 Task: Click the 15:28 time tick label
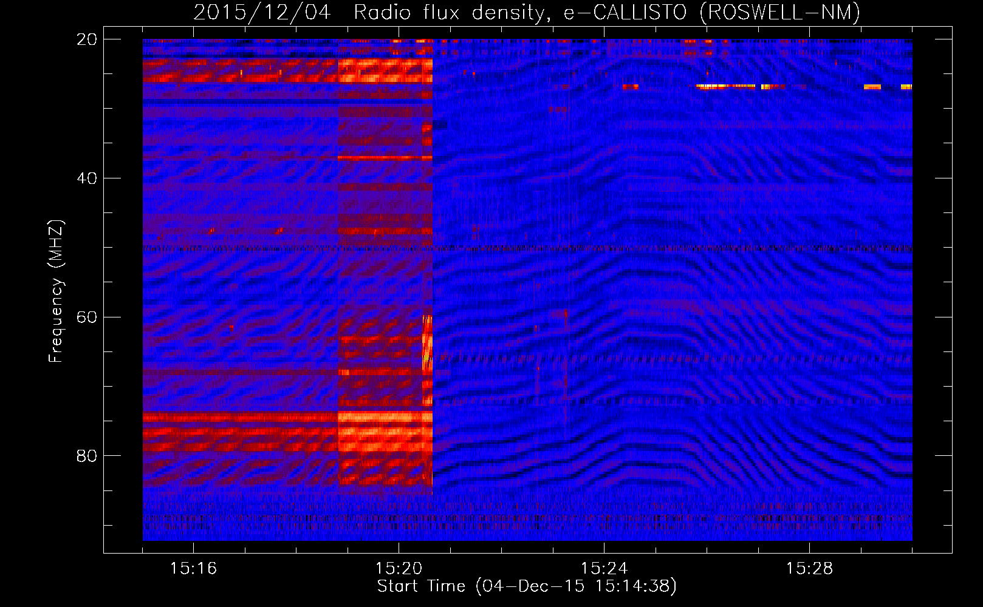pos(809,569)
